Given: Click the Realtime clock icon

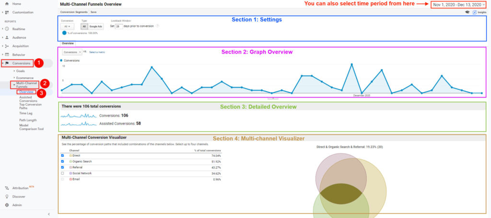Looking at the screenshot, I should click(7, 29).
